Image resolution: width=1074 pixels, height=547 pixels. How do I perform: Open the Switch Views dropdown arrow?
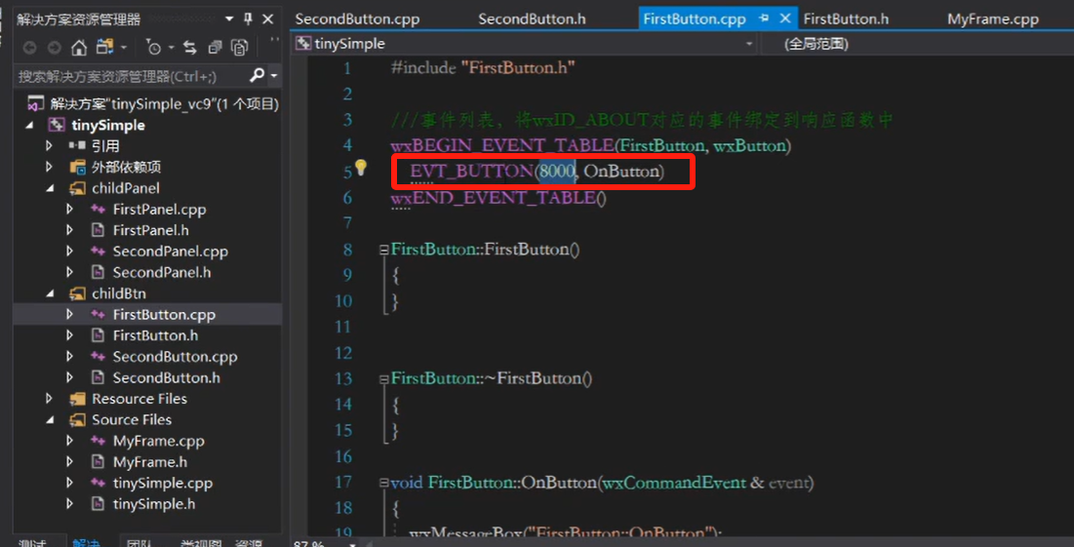[x=124, y=48]
